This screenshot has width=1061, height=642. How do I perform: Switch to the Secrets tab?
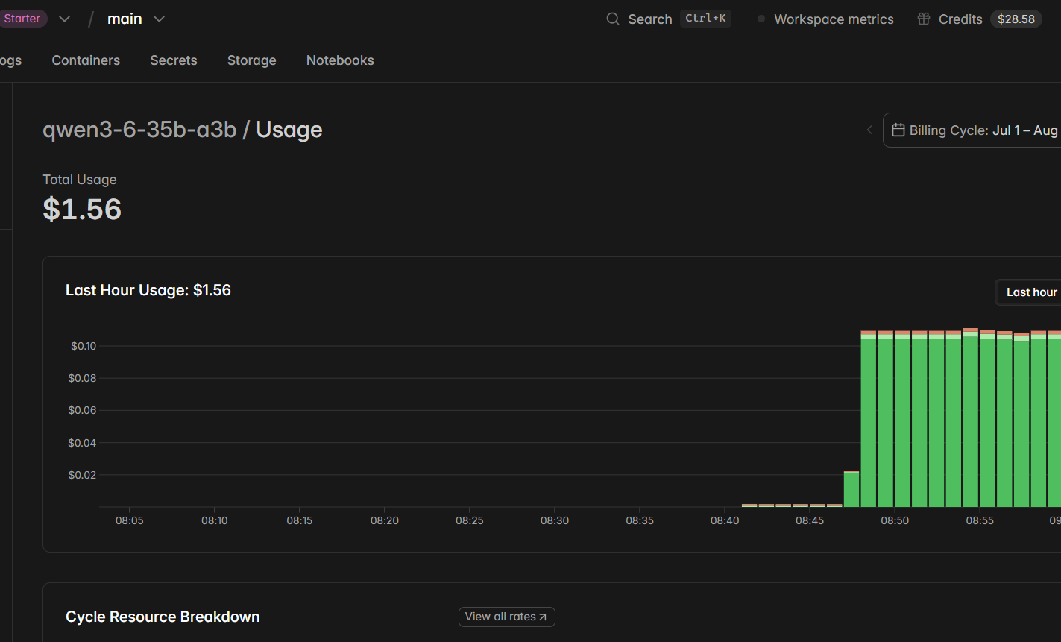[x=174, y=60]
